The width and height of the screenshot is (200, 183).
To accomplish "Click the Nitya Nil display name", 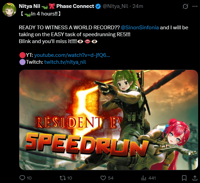I will (29, 6).
